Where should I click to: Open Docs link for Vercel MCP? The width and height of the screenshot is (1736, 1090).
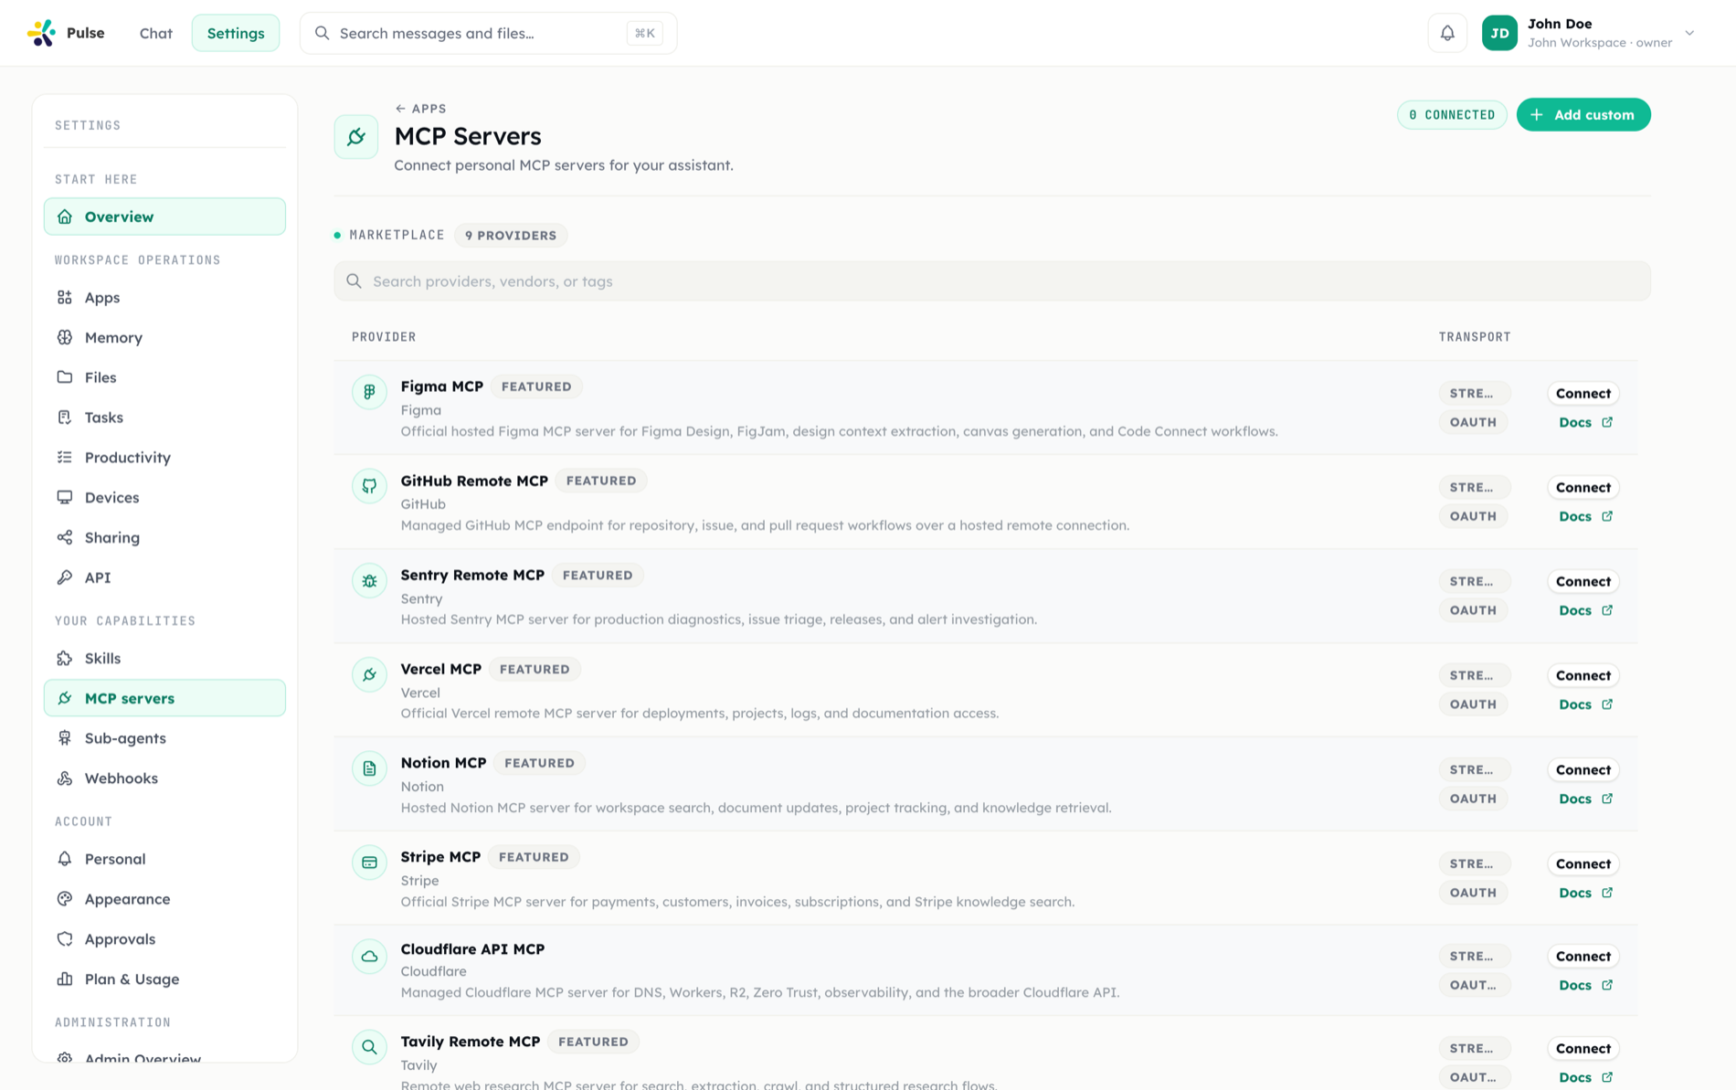[1585, 705]
